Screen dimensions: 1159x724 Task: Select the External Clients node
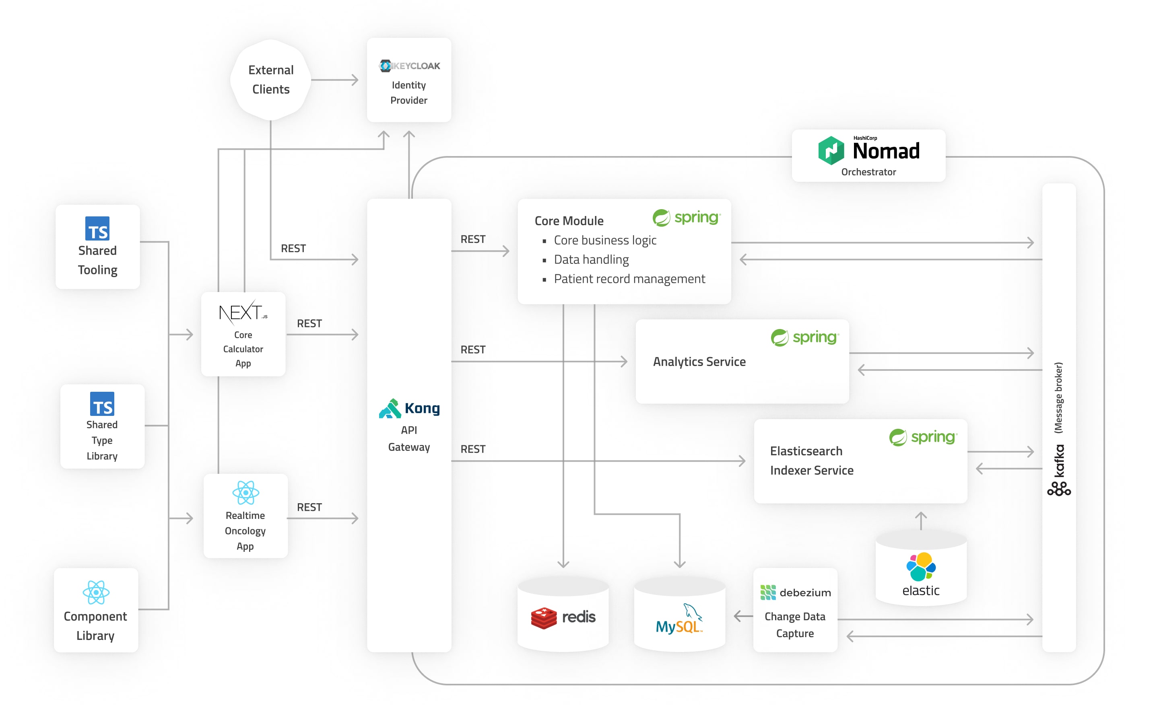tap(271, 80)
